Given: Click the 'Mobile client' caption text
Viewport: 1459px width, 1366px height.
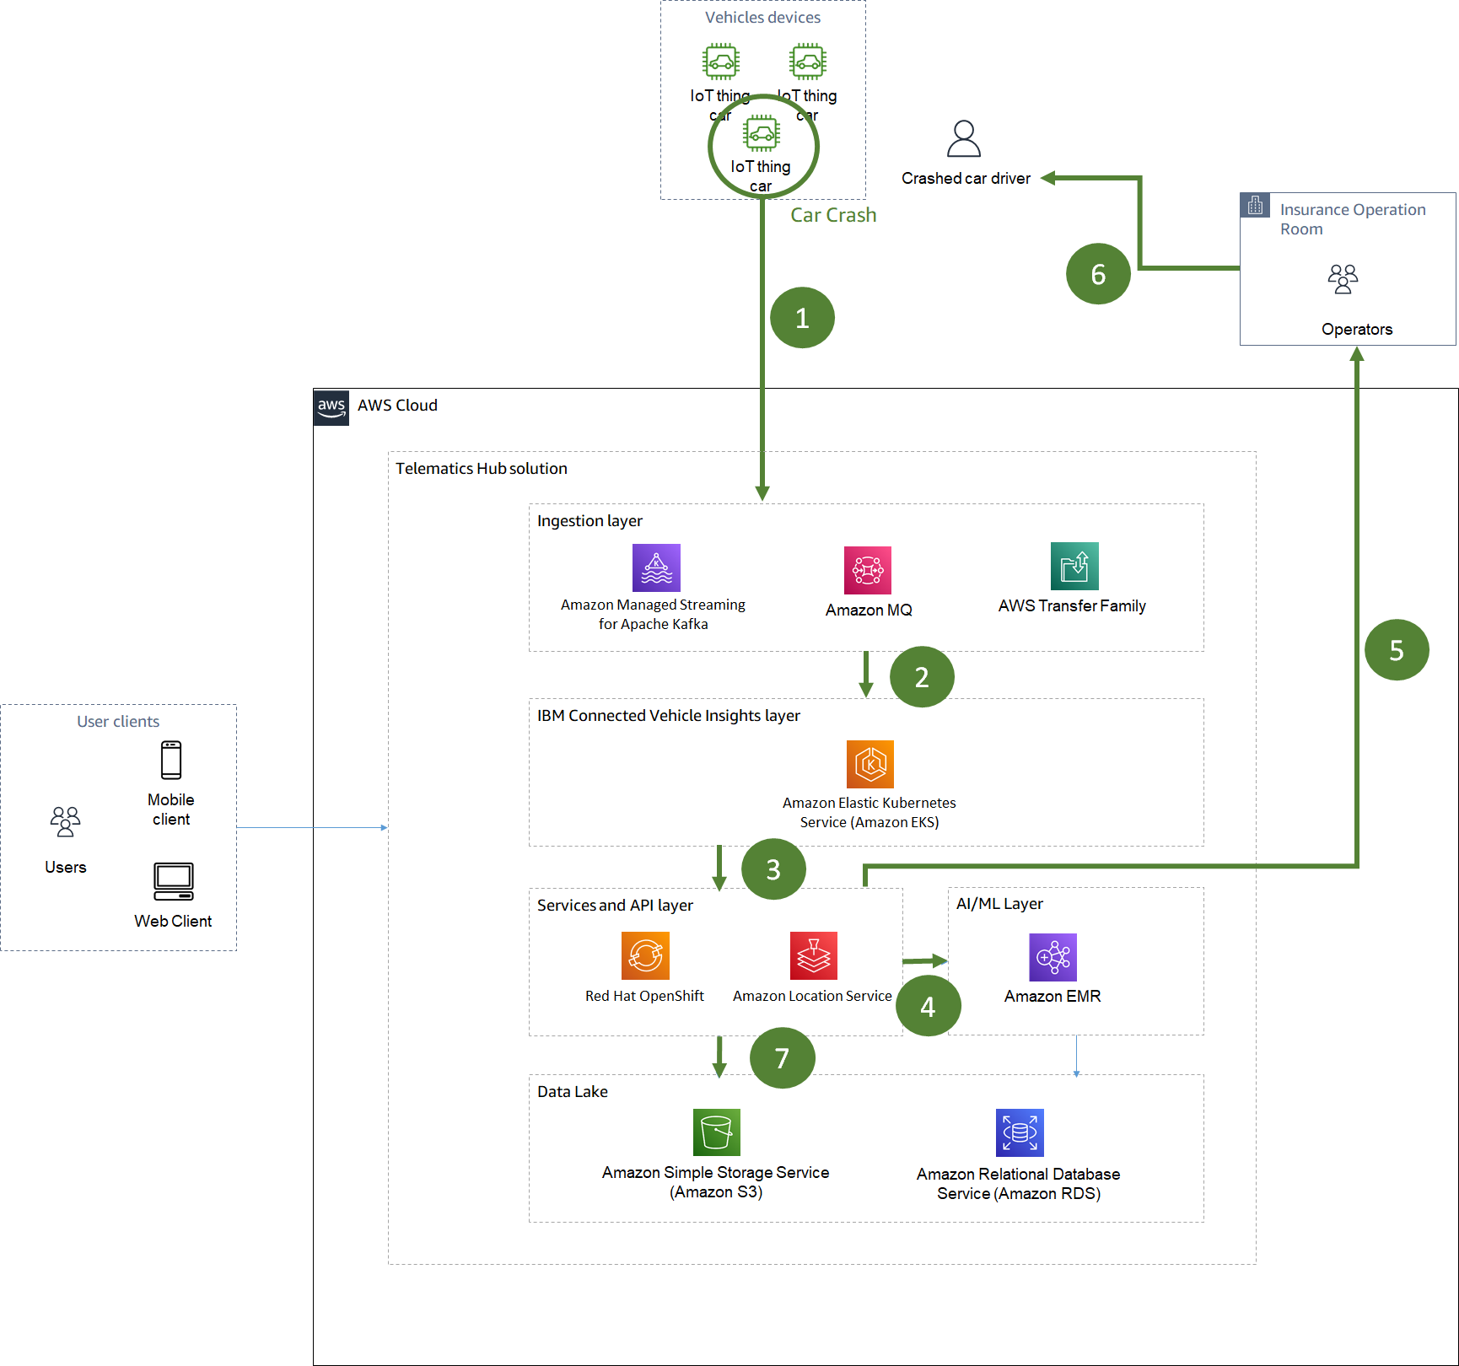Looking at the screenshot, I should 171,809.
